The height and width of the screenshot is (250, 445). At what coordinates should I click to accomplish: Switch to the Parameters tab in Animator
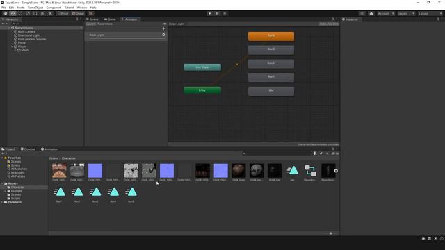coord(105,24)
